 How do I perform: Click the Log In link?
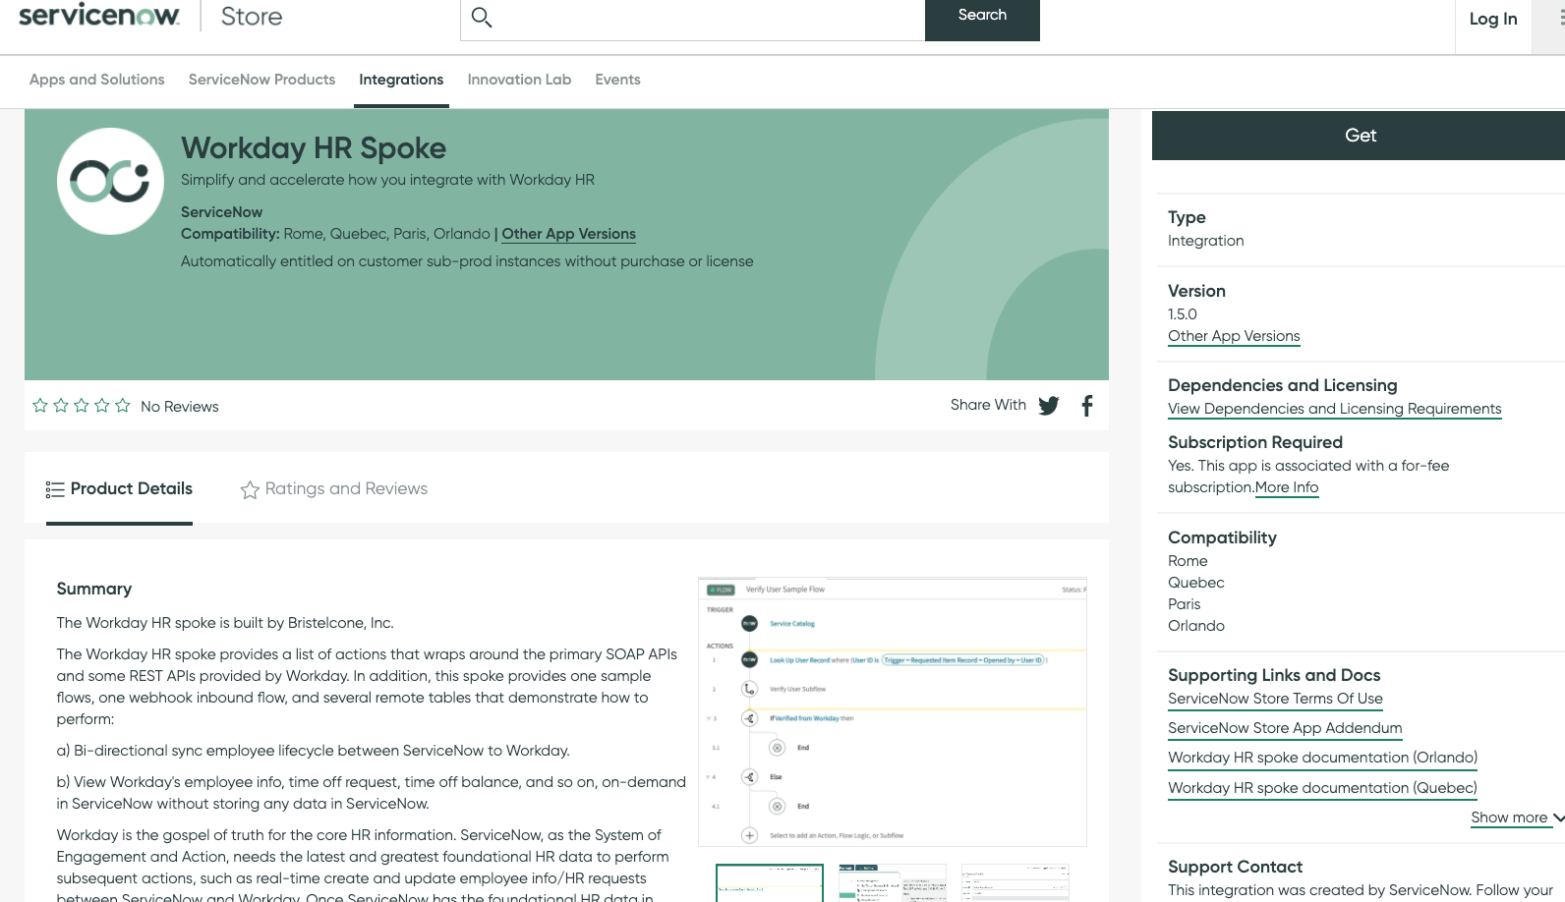pos(1492,19)
